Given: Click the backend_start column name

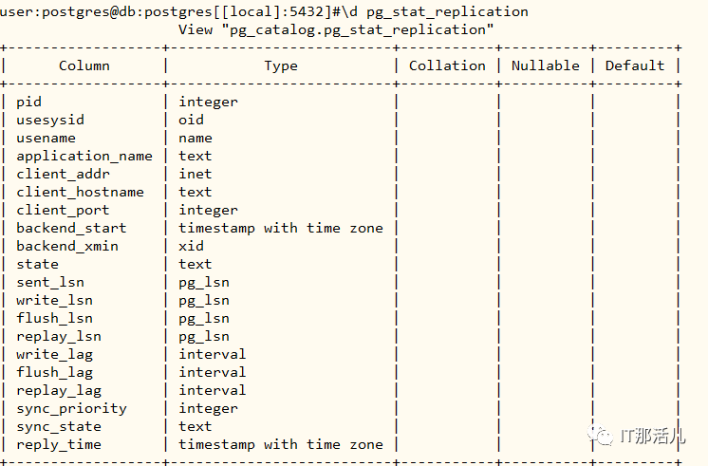Looking at the screenshot, I should (71, 229).
